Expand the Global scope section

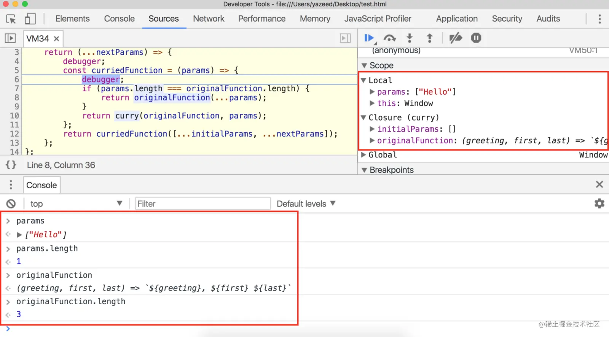click(363, 155)
